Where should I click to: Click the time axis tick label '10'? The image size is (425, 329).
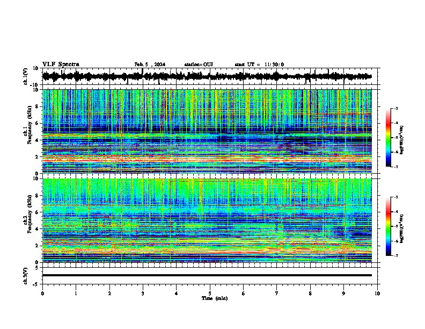pyautogui.click(x=377, y=294)
